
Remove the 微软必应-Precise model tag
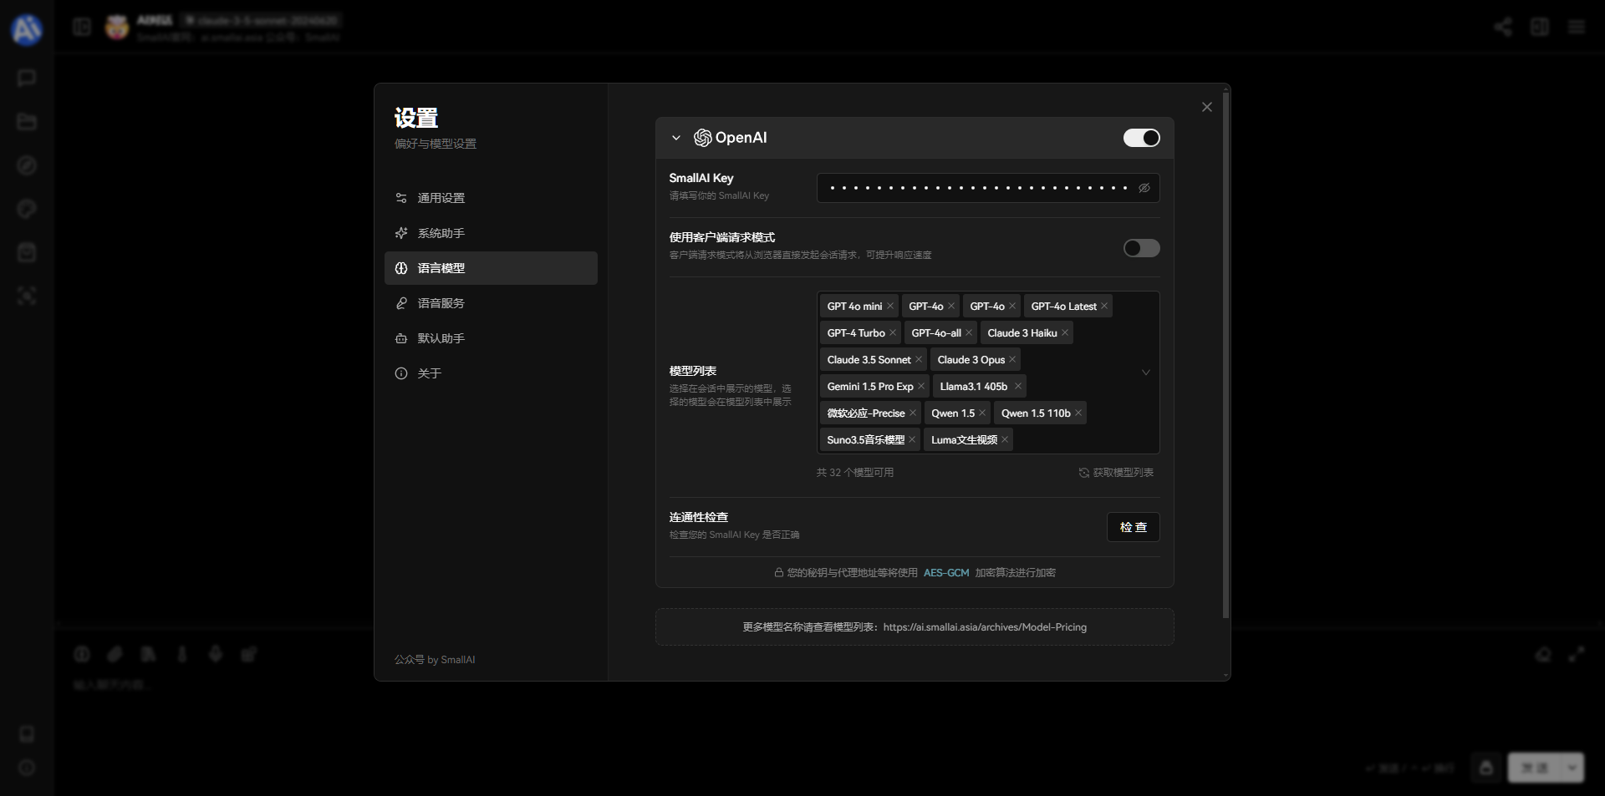[x=913, y=413]
